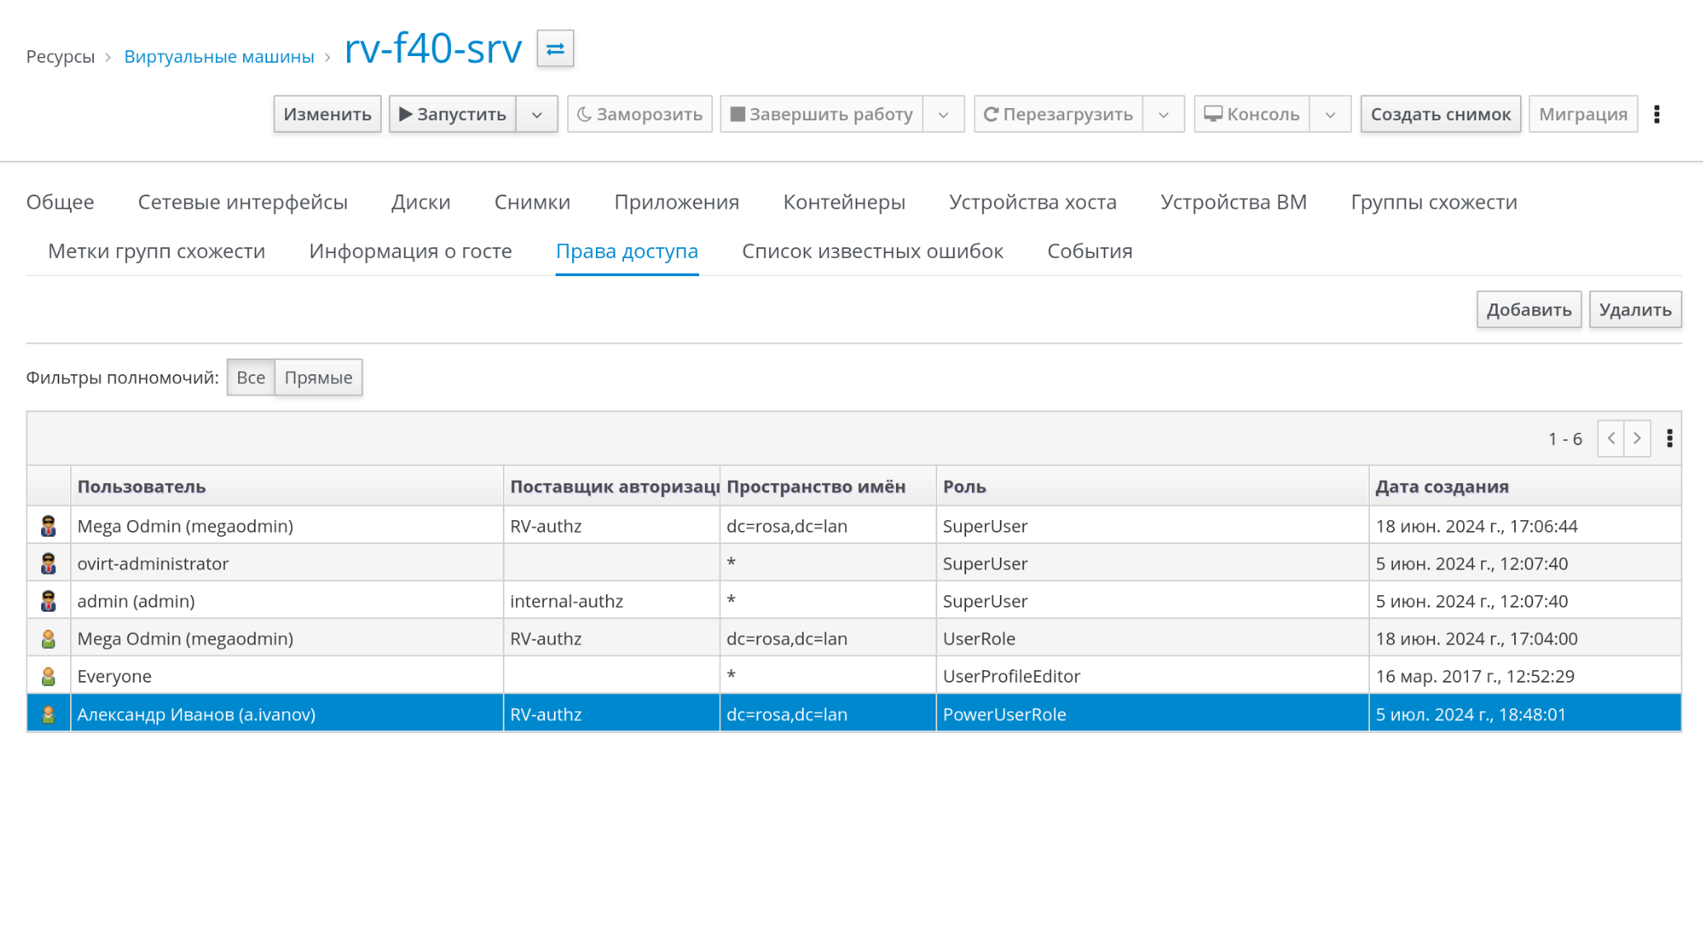
Task: Go to the previous page of permissions
Action: point(1611,439)
